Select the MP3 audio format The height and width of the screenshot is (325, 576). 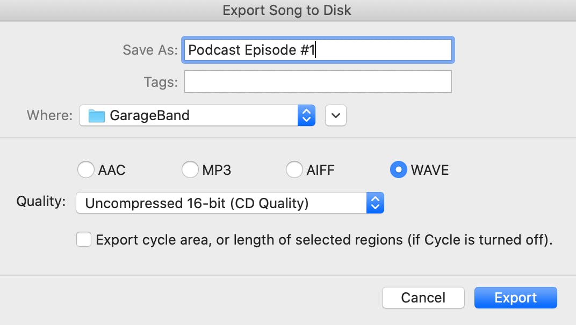point(190,169)
